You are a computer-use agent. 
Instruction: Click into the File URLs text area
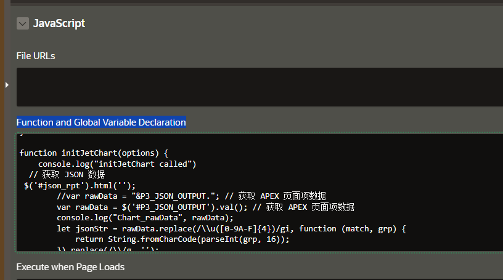(x=260, y=87)
